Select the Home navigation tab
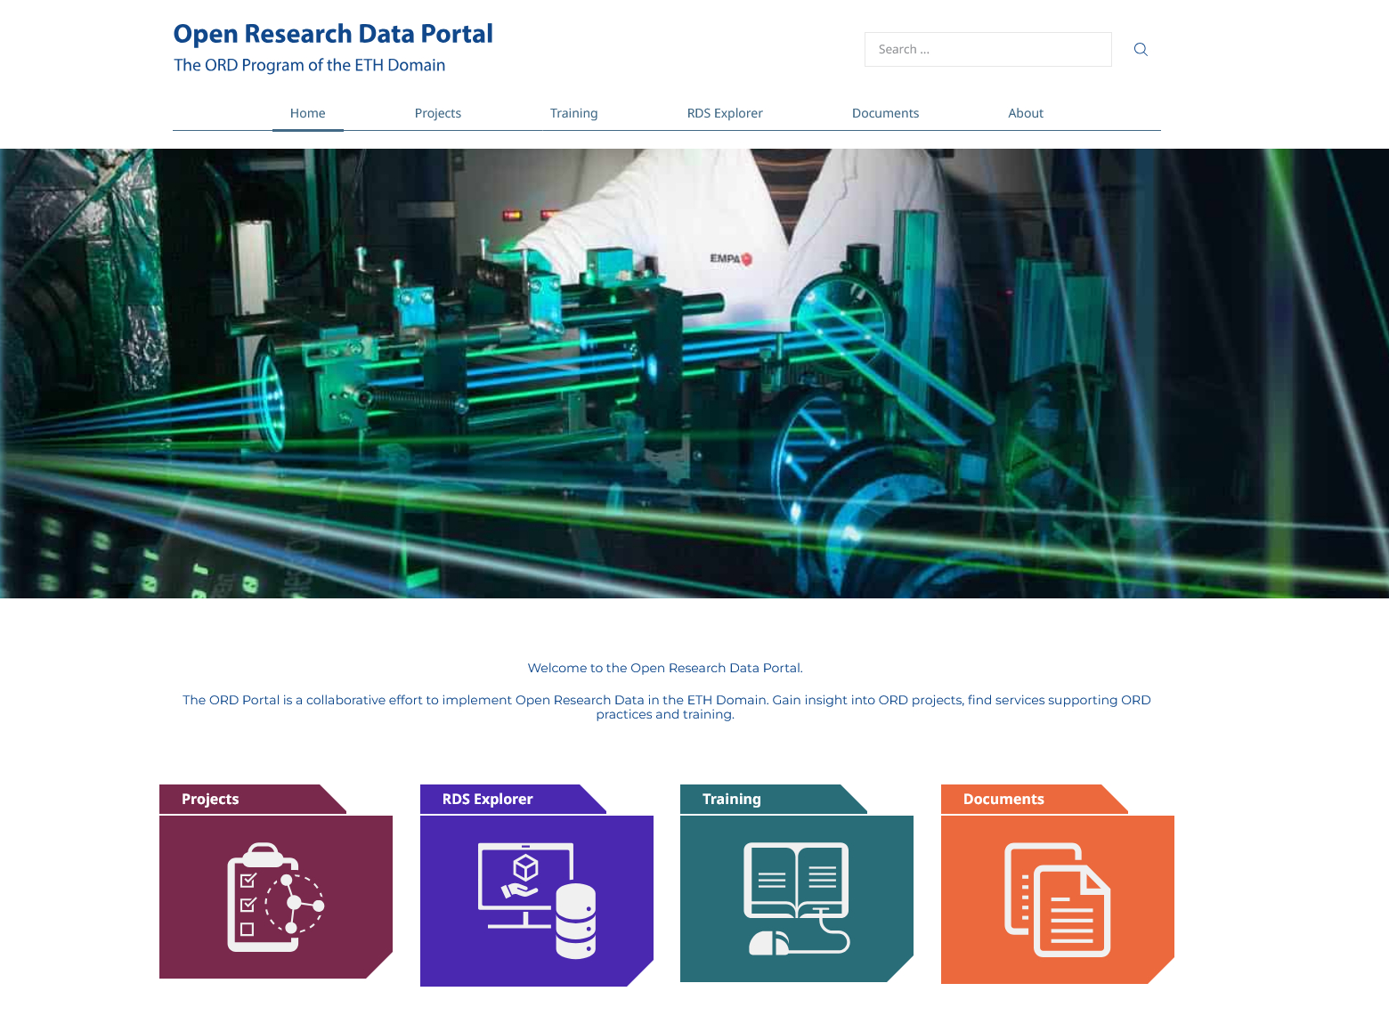This screenshot has width=1389, height=1024. (307, 113)
